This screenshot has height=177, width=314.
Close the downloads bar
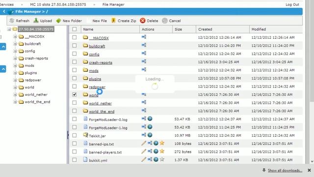[x=309, y=170]
